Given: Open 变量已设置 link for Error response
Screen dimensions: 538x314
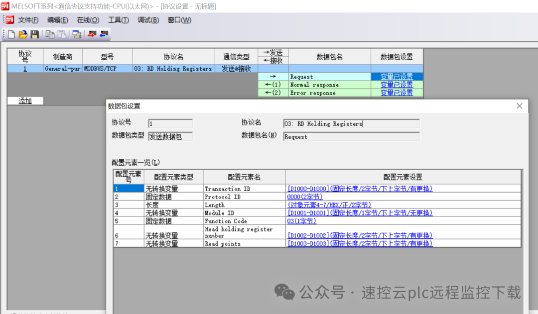Looking at the screenshot, I should point(397,93).
